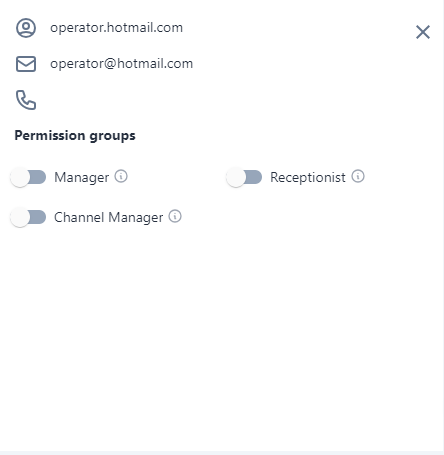This screenshot has height=455, width=444.
Task: Click the Receptionist label text
Action: coord(308,177)
